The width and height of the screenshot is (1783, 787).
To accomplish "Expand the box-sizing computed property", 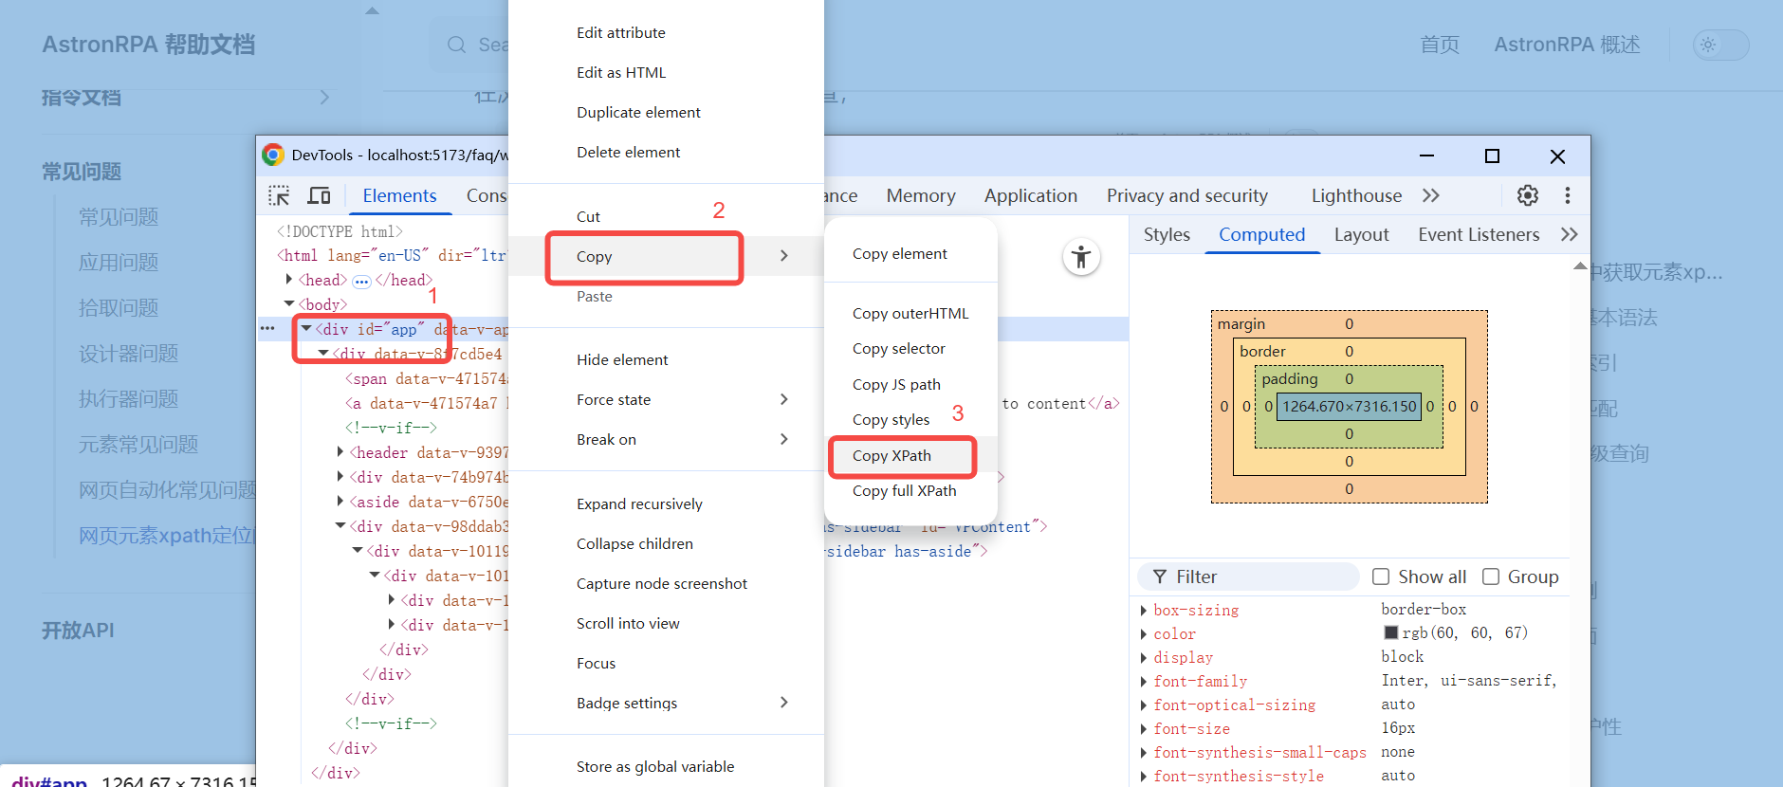I will click(x=1143, y=611).
